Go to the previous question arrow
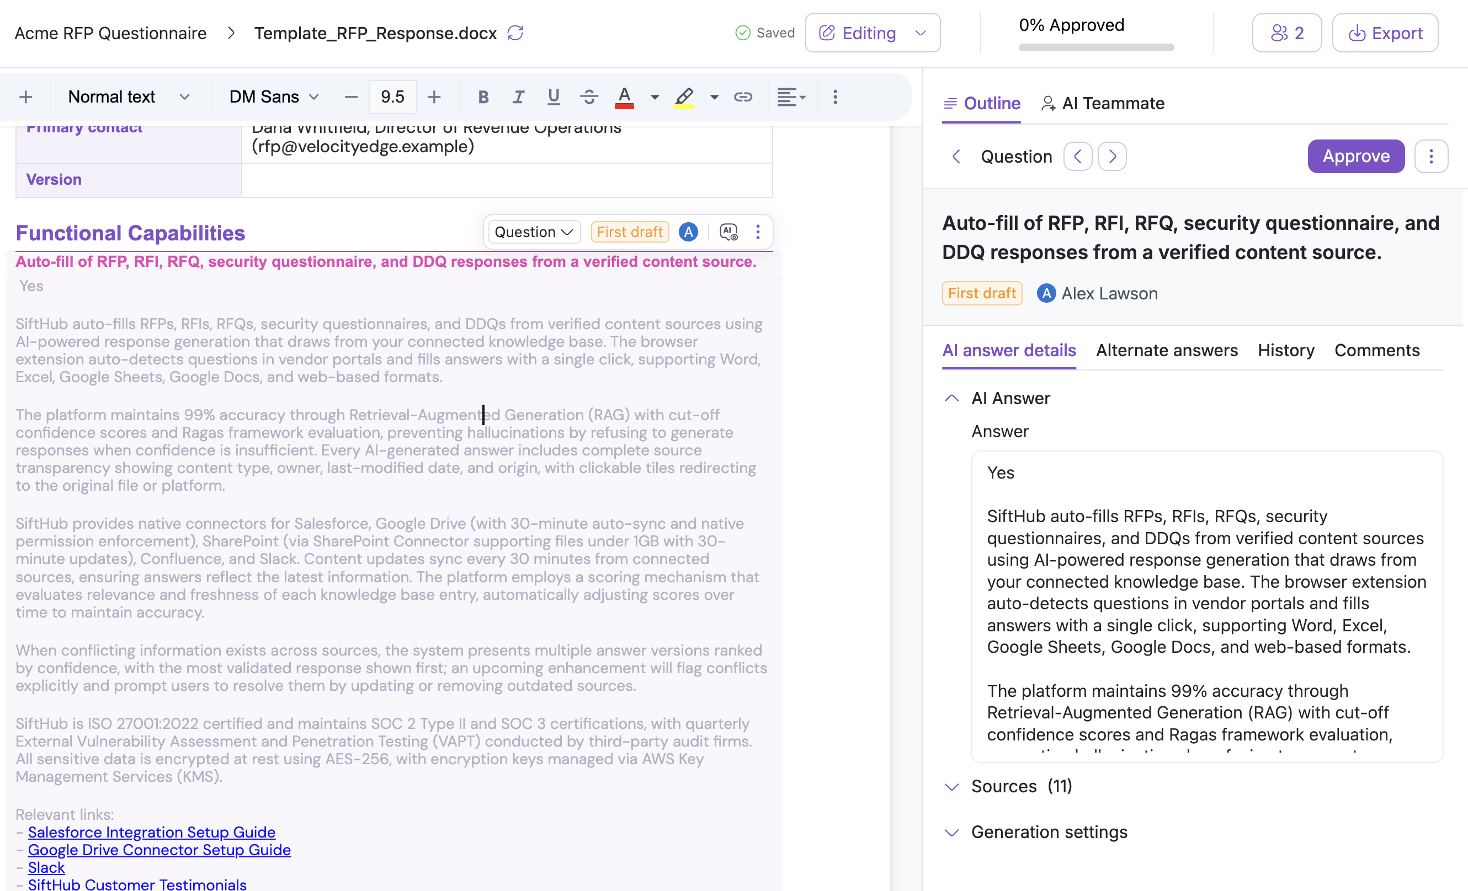1468x891 pixels. (x=1078, y=157)
